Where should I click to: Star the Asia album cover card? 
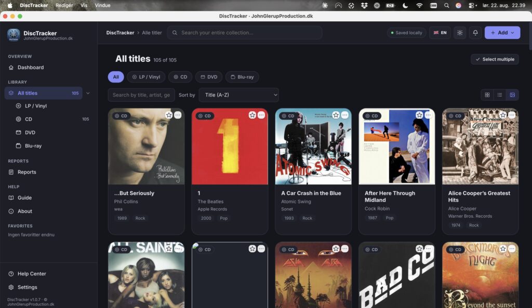point(336,249)
